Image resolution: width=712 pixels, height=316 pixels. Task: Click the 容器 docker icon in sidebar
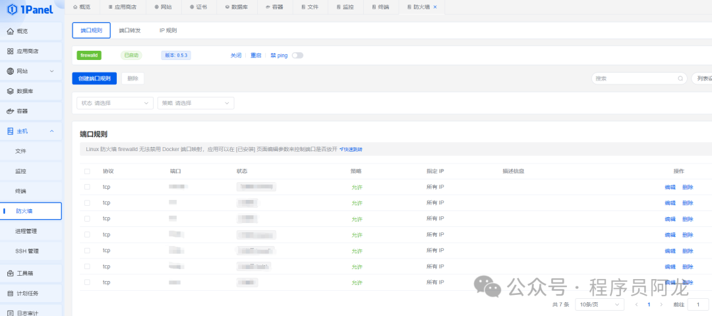(11, 111)
